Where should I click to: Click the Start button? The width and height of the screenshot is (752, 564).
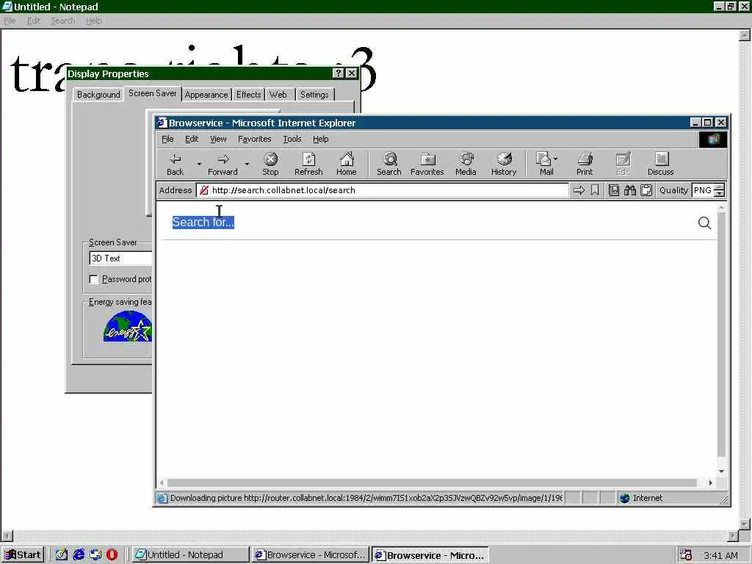coord(23,555)
